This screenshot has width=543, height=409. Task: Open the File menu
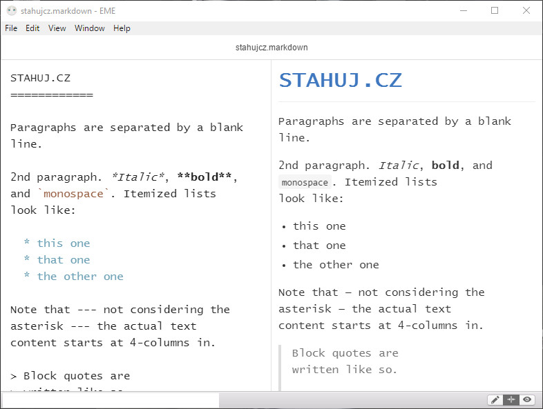[11, 28]
